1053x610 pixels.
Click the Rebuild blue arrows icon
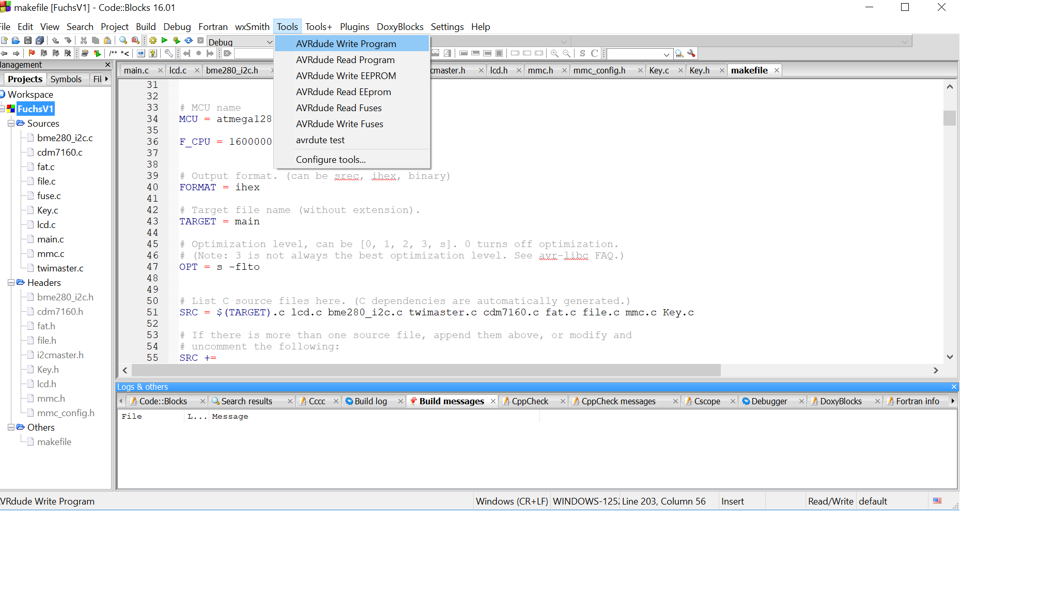click(x=189, y=40)
